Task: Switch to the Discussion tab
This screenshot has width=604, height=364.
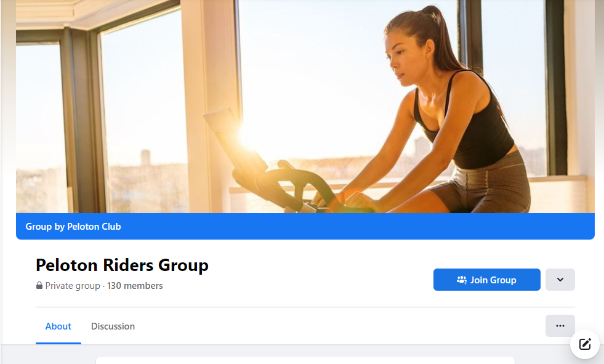Action: [x=113, y=326]
